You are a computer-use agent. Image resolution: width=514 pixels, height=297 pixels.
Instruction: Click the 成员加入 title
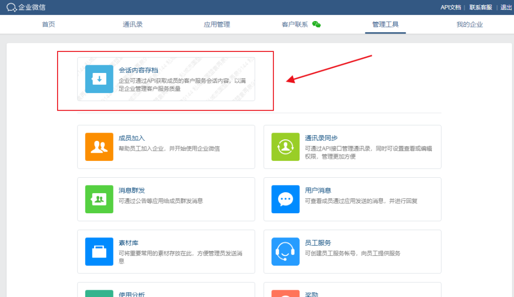tap(132, 138)
